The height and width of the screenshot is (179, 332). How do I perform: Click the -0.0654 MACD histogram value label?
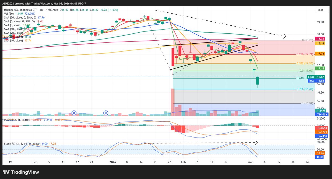[x=322, y=128]
